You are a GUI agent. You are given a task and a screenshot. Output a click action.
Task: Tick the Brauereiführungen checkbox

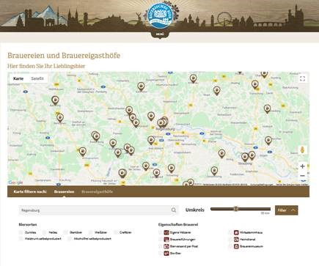160,240
